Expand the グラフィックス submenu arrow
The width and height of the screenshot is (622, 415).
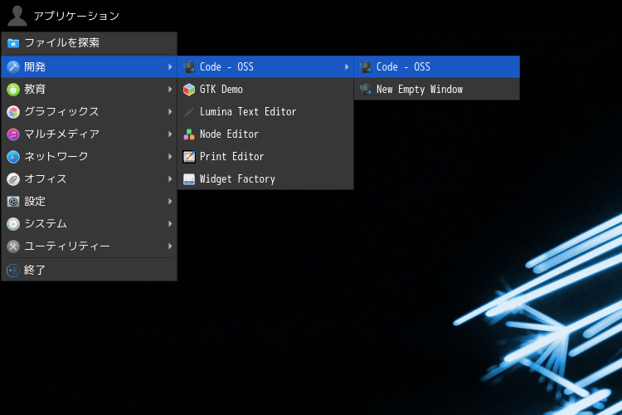[170, 111]
